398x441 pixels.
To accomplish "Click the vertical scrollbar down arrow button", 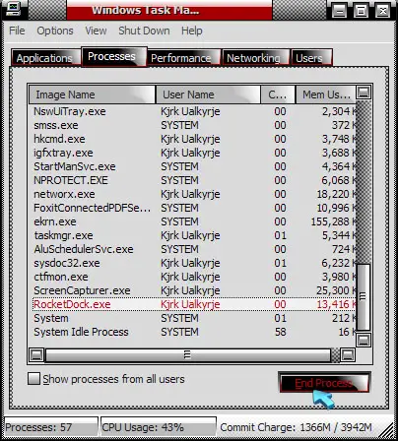I will click(364, 340).
